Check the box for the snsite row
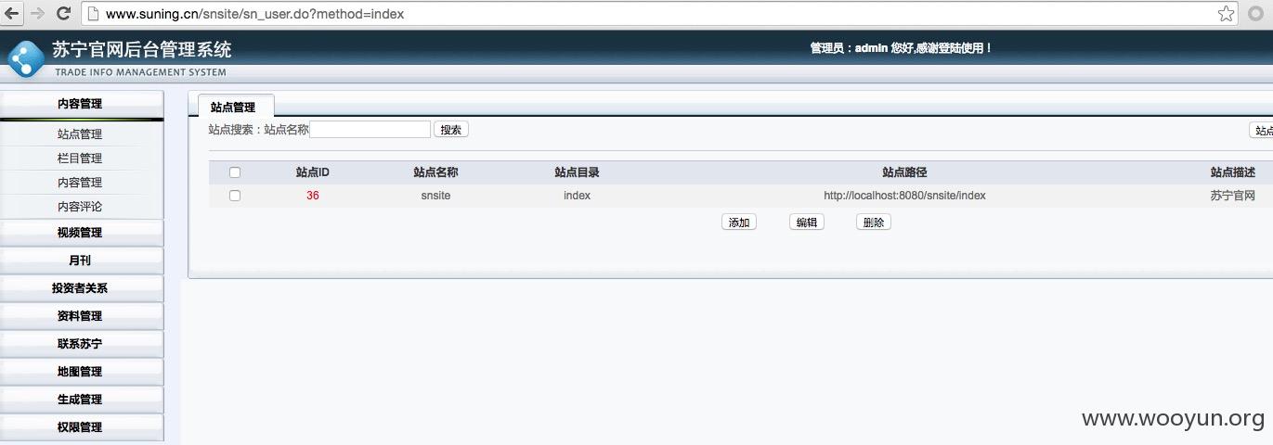The height and width of the screenshot is (445, 1273). coord(235,196)
